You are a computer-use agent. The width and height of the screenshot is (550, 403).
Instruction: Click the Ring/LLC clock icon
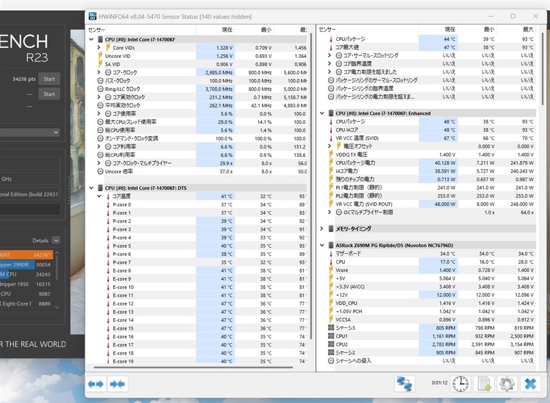point(100,89)
